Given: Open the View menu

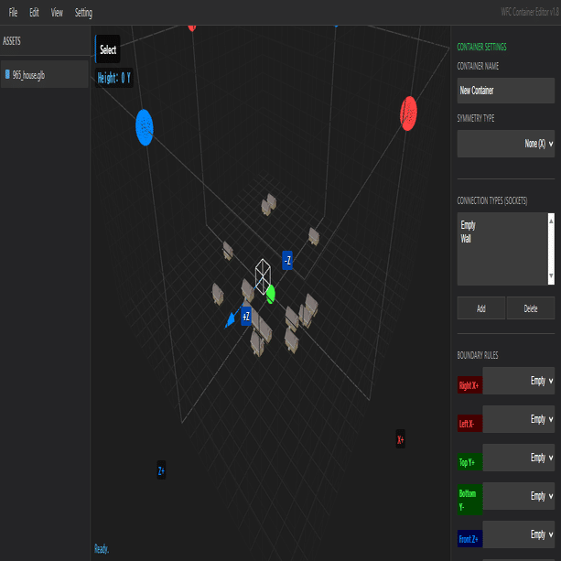Looking at the screenshot, I should 57,13.
